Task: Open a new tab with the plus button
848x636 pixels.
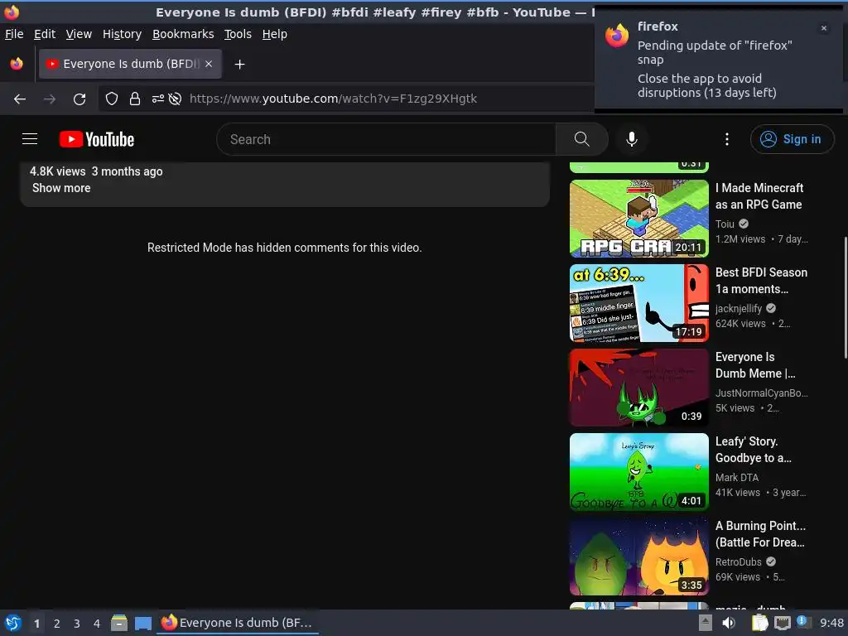Action: [x=239, y=65]
